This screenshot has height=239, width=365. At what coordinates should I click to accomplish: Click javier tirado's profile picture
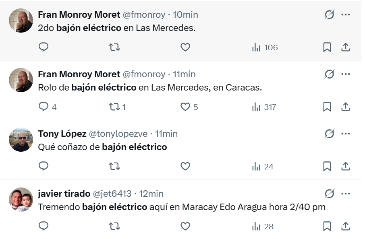tap(21, 200)
